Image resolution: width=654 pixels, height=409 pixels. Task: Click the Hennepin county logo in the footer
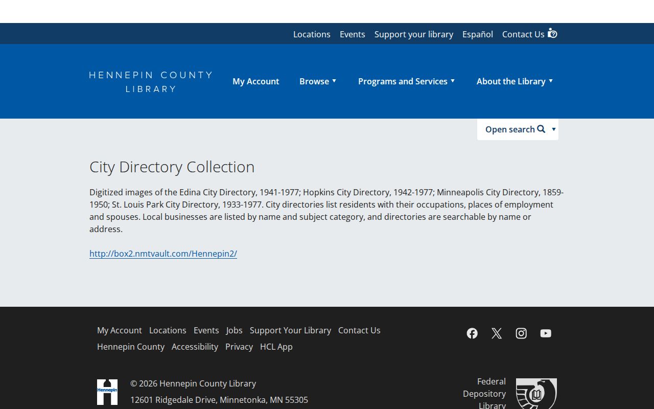coord(107,392)
